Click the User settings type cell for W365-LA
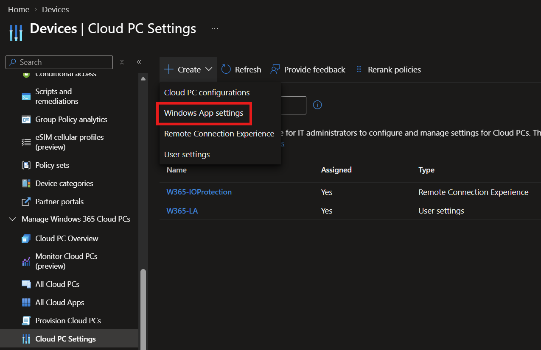 click(x=441, y=211)
